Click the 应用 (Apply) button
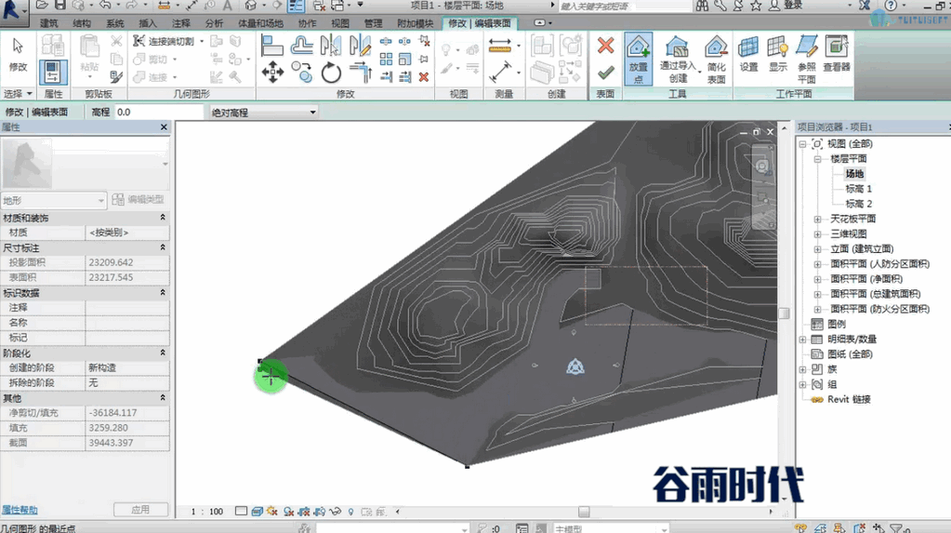Screen dimensions: 951x533 pos(140,510)
